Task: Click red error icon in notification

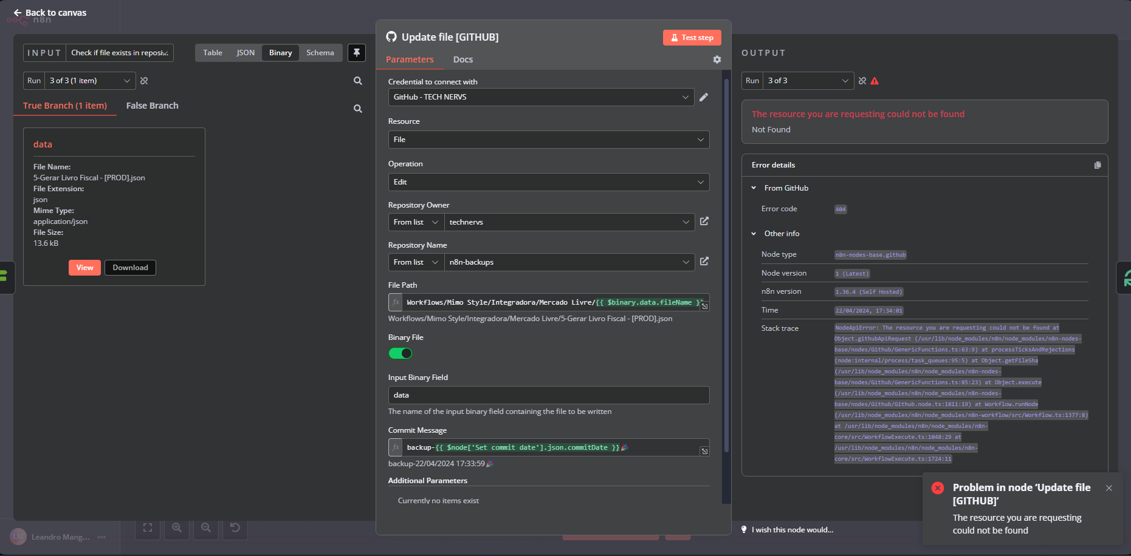Action: tap(938, 488)
